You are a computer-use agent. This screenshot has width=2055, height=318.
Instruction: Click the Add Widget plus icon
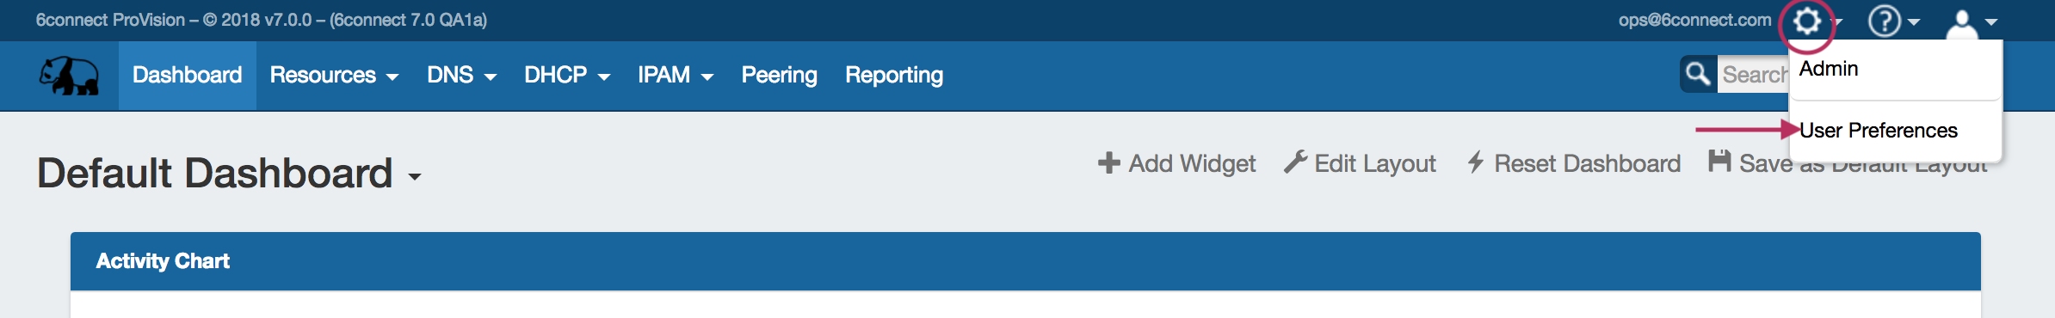click(x=1109, y=162)
